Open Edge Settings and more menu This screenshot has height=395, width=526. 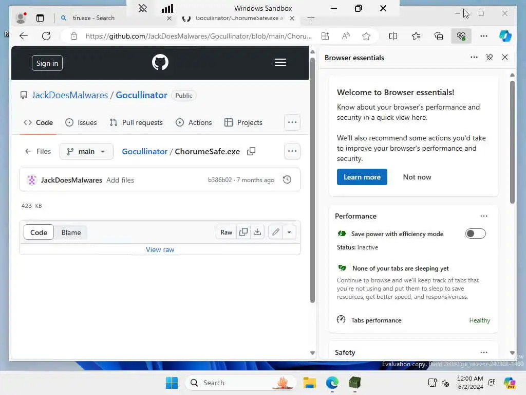tap(483, 36)
